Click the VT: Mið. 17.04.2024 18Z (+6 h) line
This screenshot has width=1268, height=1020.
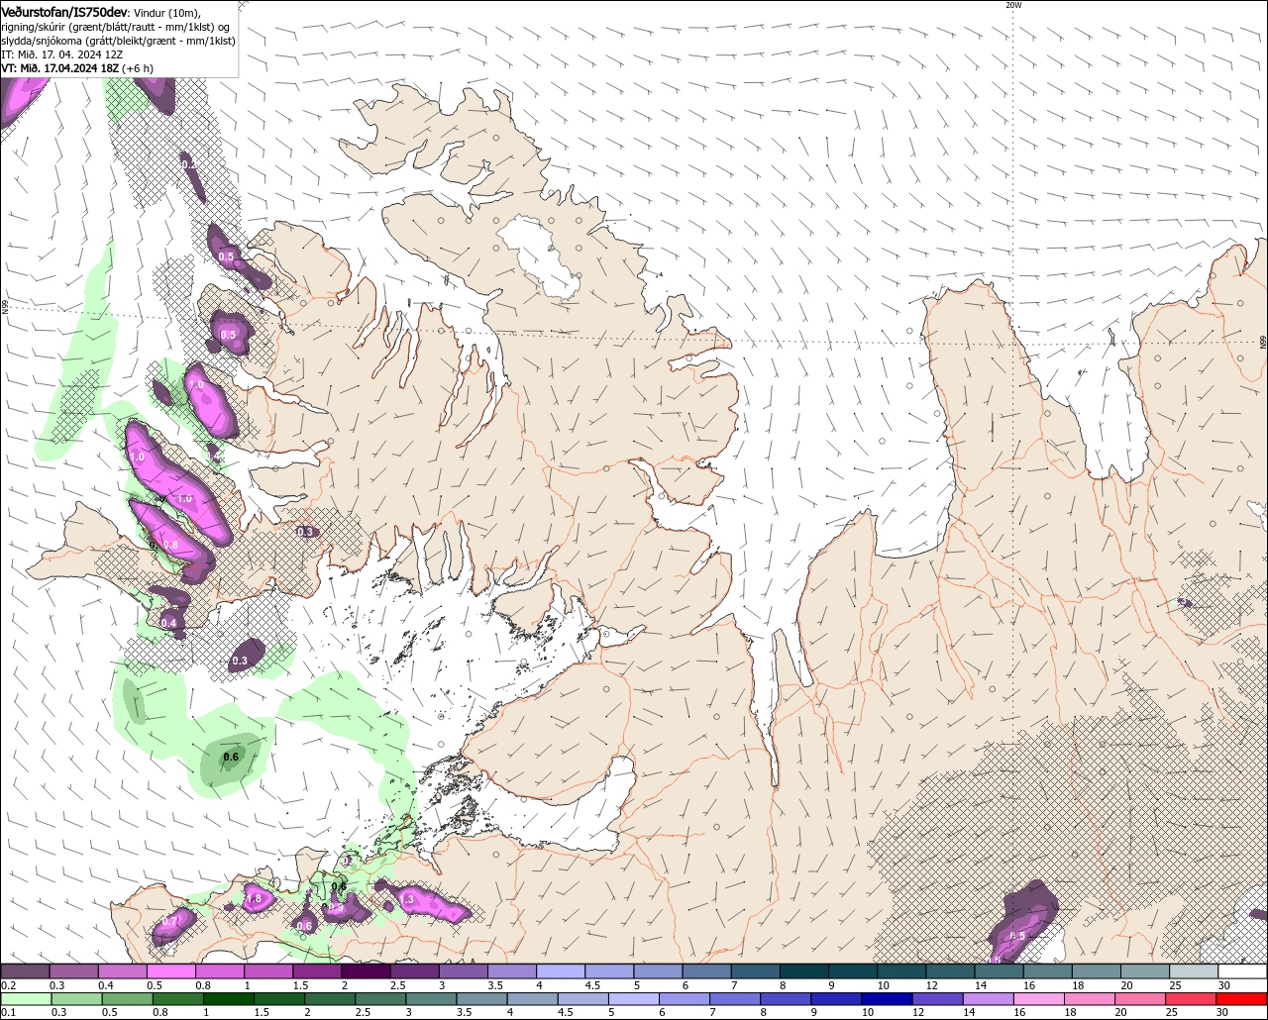[x=77, y=68]
